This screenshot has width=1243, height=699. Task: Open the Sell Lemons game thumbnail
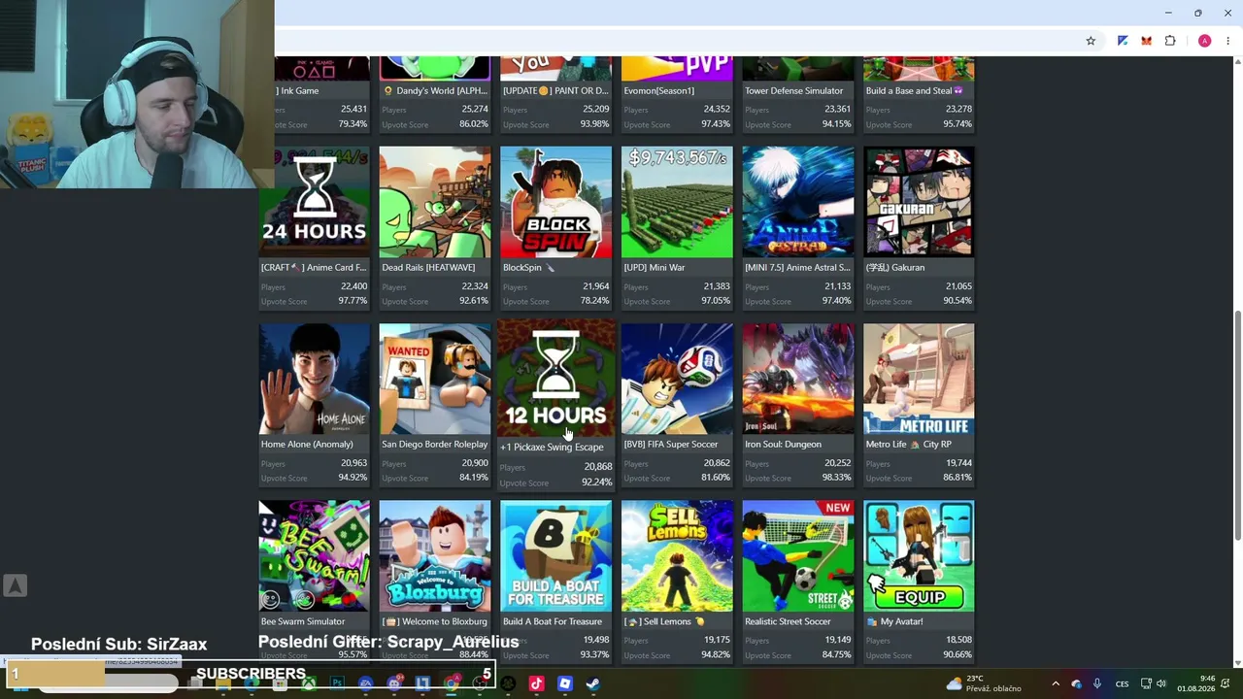pos(677,556)
